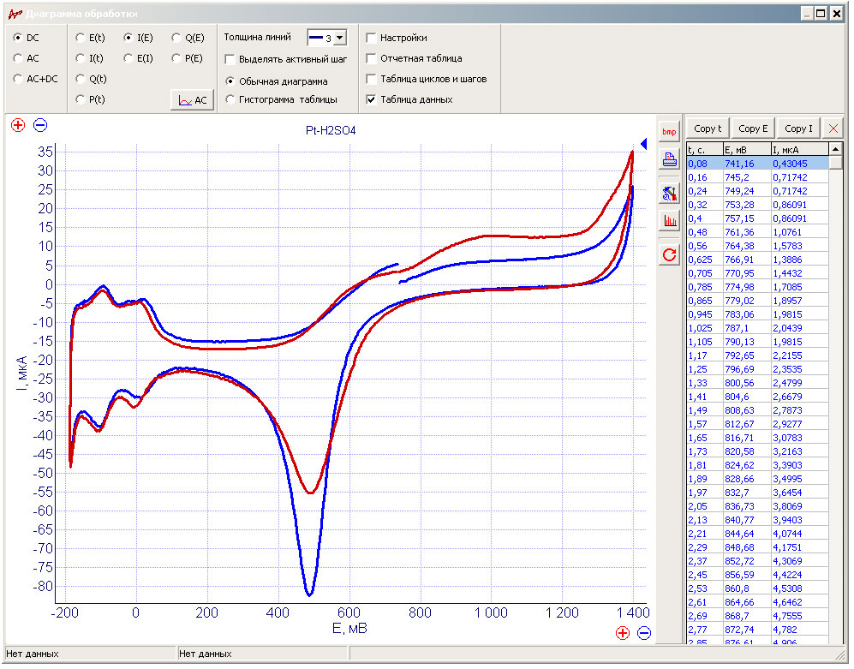This screenshot has height=669, width=854.
Task: Click the red histogram bars icon
Action: click(x=669, y=221)
